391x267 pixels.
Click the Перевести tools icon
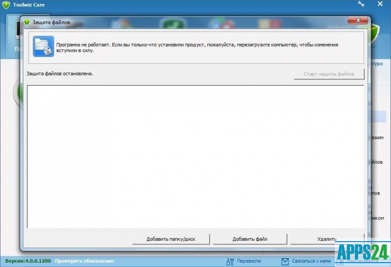pyautogui.click(x=230, y=262)
